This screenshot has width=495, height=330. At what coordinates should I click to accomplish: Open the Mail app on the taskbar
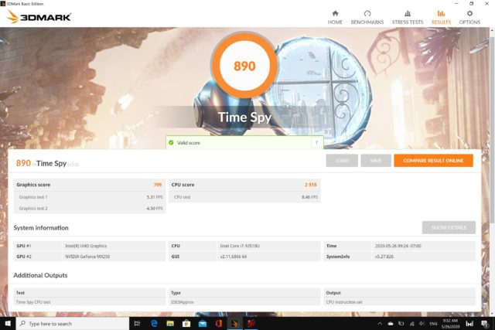pyautogui.click(x=203, y=323)
